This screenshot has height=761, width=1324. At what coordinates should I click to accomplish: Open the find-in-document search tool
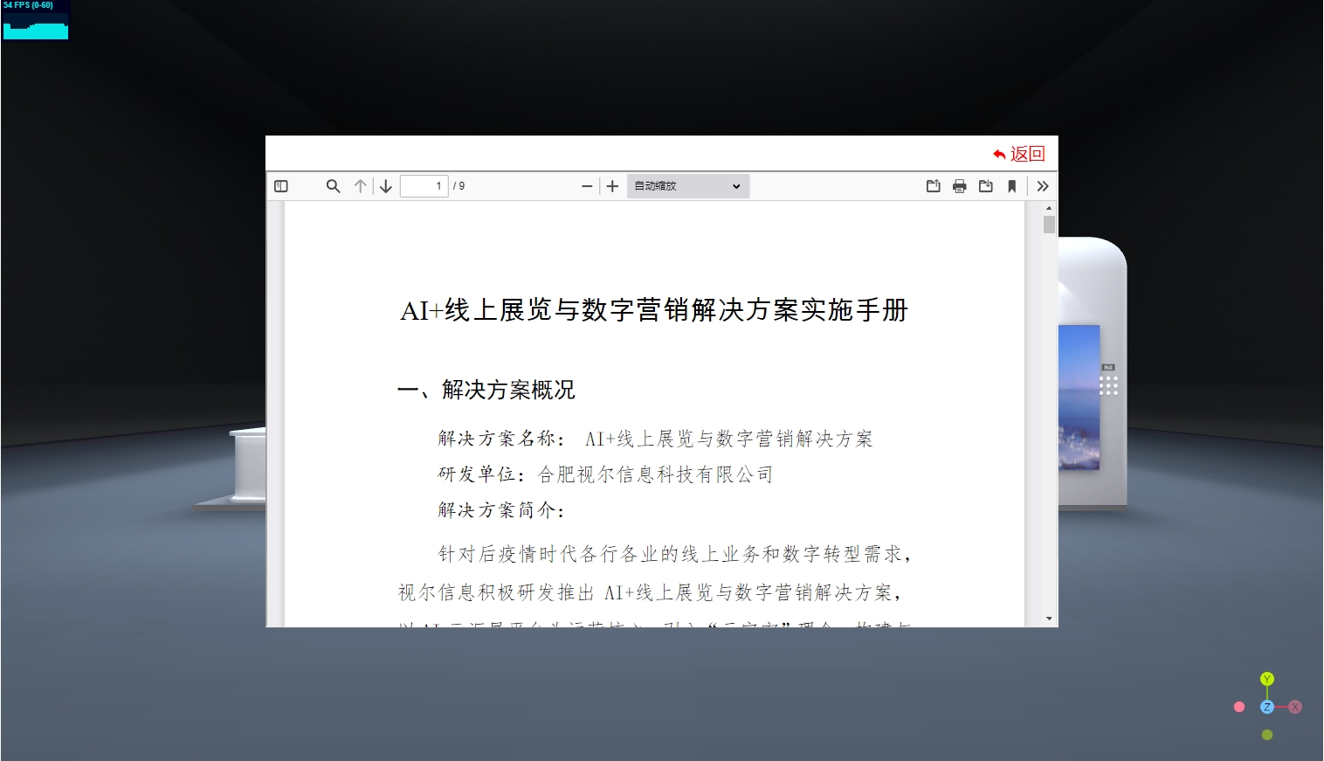coord(333,186)
